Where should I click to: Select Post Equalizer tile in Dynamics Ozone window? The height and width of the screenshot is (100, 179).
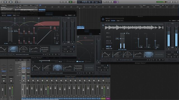(34, 49)
